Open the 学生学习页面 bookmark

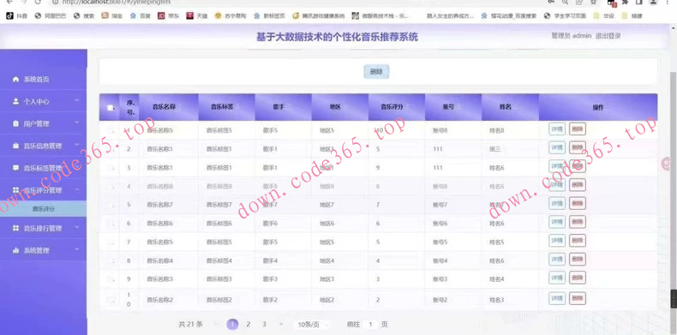565,16
